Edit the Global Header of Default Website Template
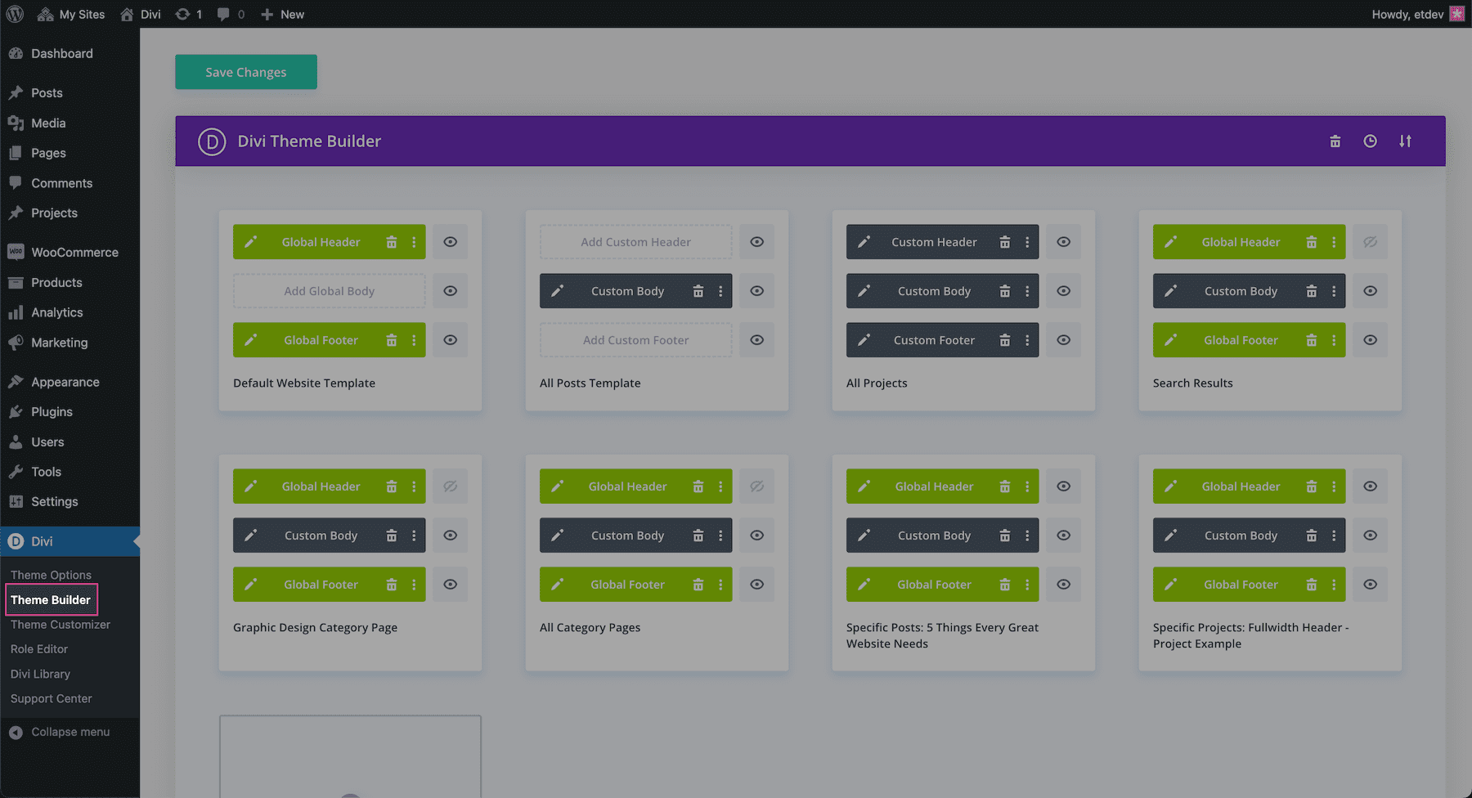1472x798 pixels. 251,241
